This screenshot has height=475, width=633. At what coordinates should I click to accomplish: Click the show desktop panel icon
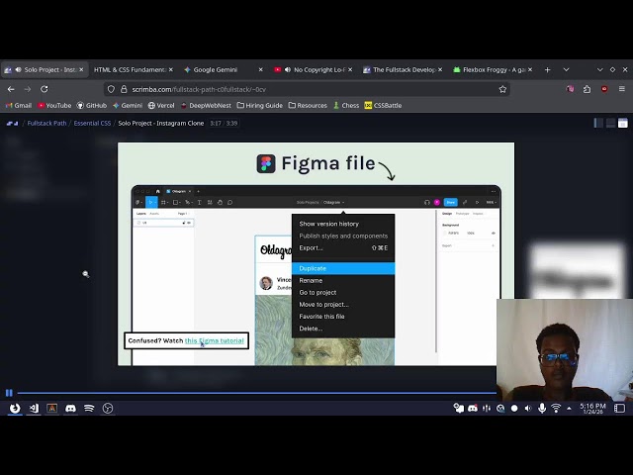[620, 409]
